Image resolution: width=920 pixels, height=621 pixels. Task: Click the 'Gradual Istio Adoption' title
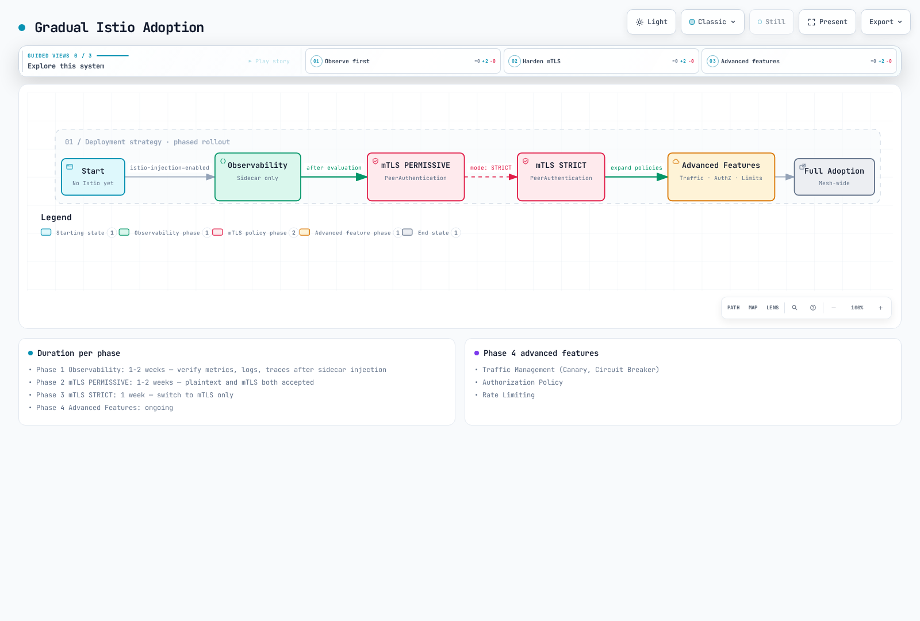pyautogui.click(x=119, y=28)
